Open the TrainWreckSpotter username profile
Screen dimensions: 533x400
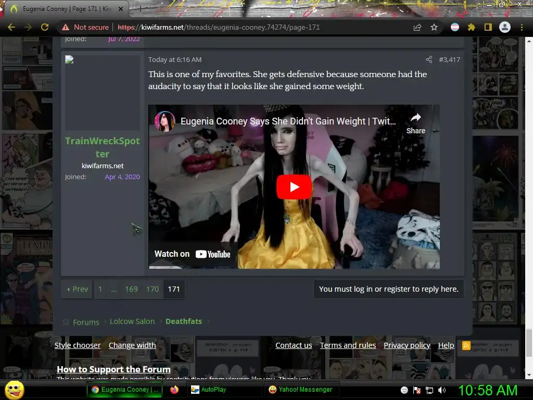click(103, 147)
